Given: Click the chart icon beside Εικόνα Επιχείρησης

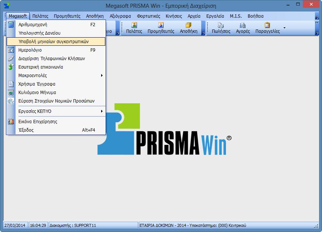Looking at the screenshot, I should [x=11, y=121].
